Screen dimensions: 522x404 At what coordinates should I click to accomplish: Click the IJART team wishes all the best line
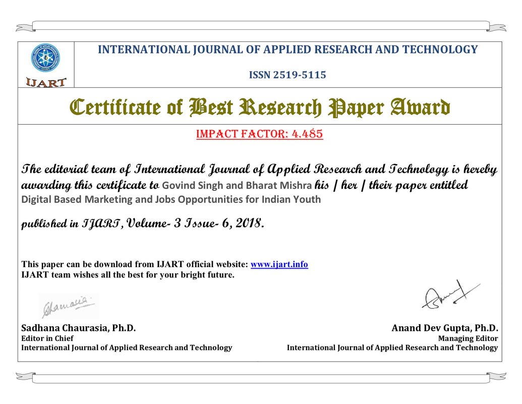128,275
